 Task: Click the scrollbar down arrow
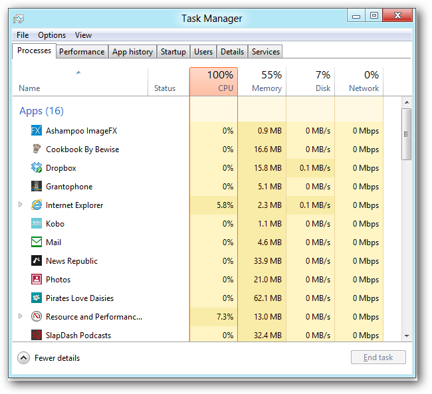(x=407, y=337)
